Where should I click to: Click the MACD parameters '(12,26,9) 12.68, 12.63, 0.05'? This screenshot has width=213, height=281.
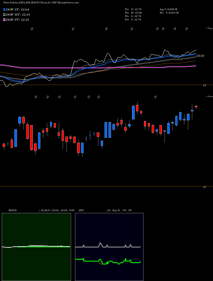[x=57, y=210]
